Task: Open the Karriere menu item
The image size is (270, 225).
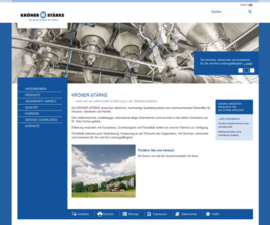Action: 32,114
